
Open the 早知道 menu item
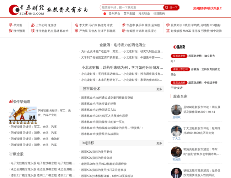coord(18,25)
